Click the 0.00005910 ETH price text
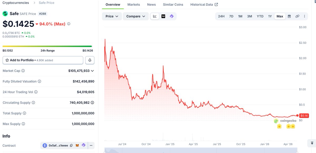 point(13,37)
